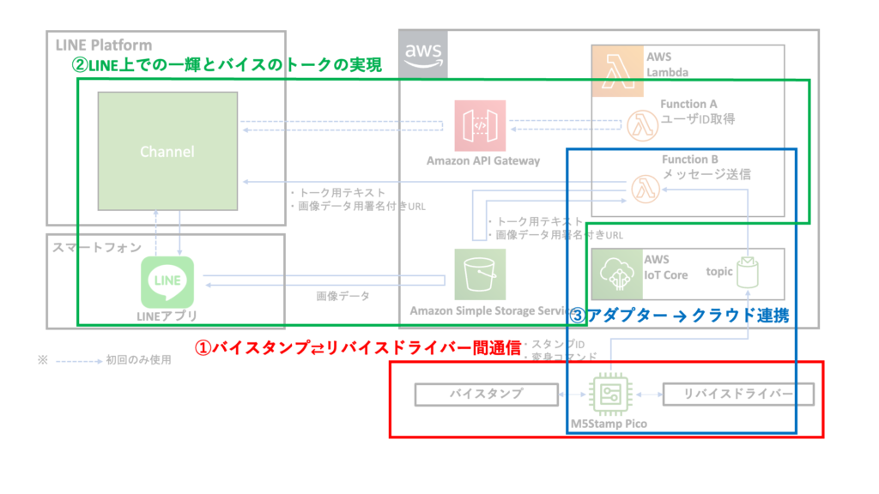Click the 画像データ arrow label
879x494 pixels.
343,296
